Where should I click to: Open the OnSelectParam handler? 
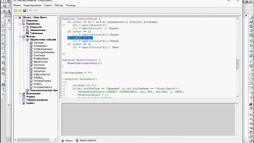pyautogui.click(x=41, y=58)
